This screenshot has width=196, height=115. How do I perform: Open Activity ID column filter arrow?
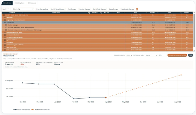[23, 13]
